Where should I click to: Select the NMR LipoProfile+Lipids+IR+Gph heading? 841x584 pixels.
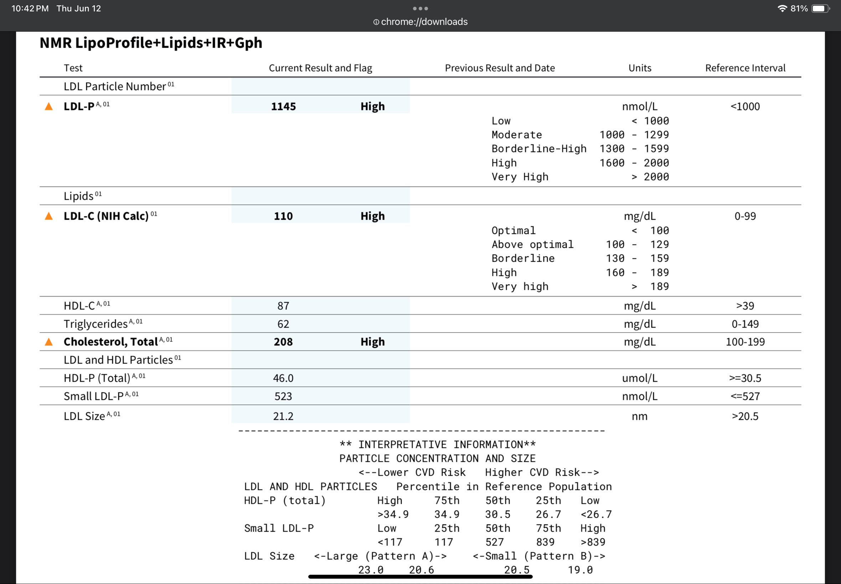[x=151, y=43]
